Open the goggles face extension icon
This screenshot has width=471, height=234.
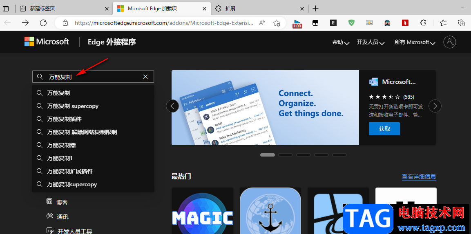[387, 23]
